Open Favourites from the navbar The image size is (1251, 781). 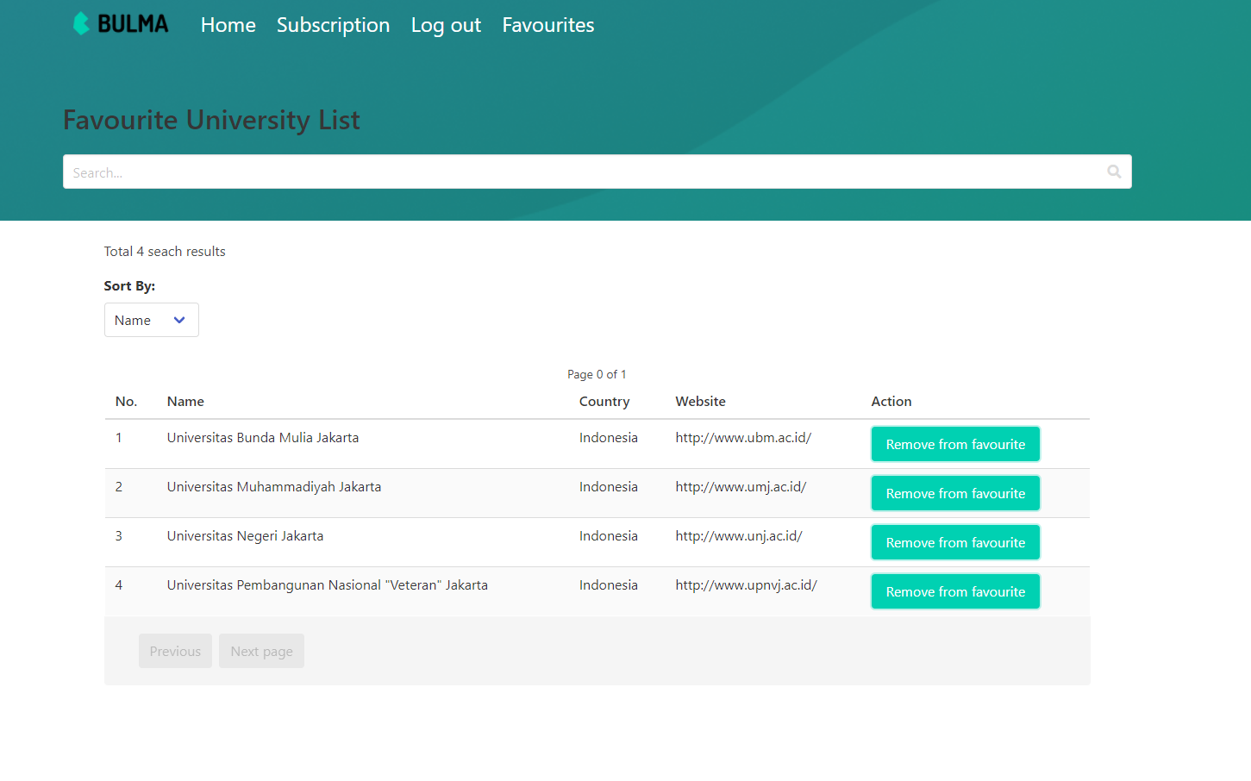548,25
